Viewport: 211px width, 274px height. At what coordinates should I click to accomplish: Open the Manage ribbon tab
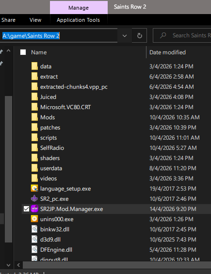(x=79, y=8)
